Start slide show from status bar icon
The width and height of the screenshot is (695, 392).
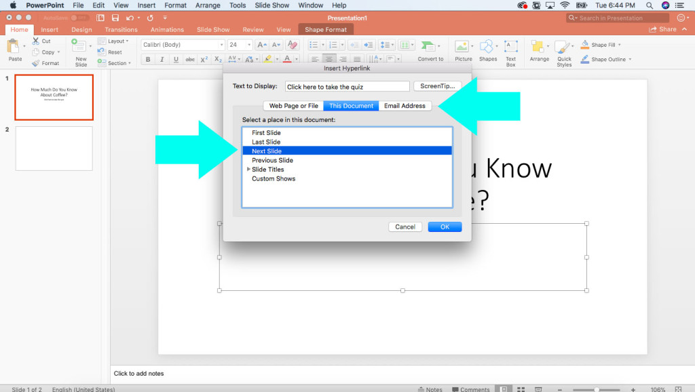(538, 389)
